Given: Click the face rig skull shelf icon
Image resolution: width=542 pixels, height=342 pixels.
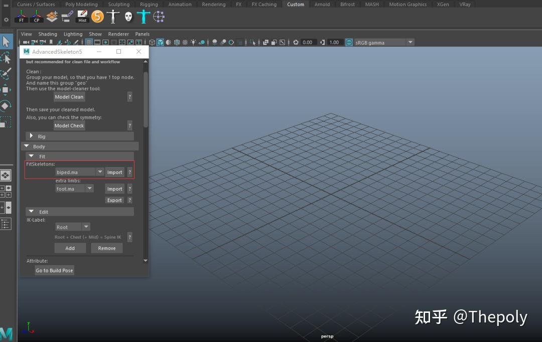Looking at the screenshot, I should (x=128, y=17).
